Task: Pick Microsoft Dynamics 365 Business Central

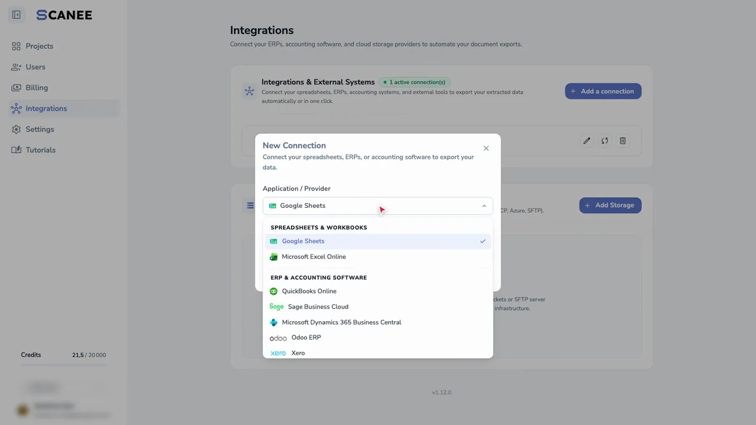Action: coord(378,323)
